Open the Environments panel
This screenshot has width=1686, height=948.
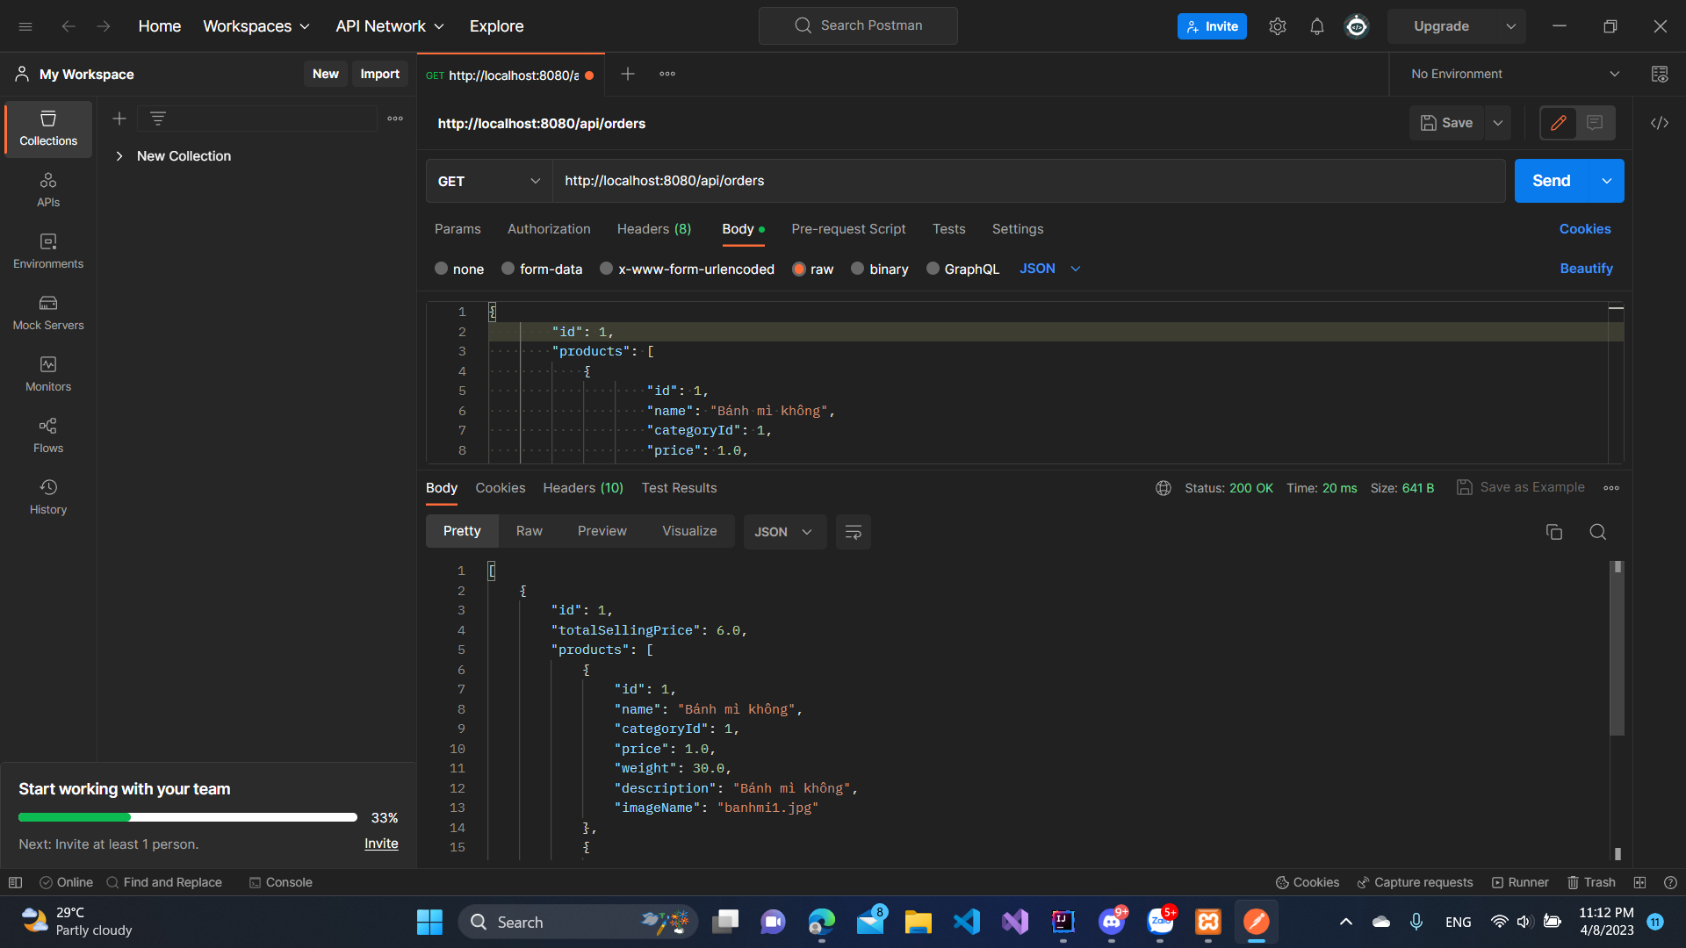(x=48, y=252)
